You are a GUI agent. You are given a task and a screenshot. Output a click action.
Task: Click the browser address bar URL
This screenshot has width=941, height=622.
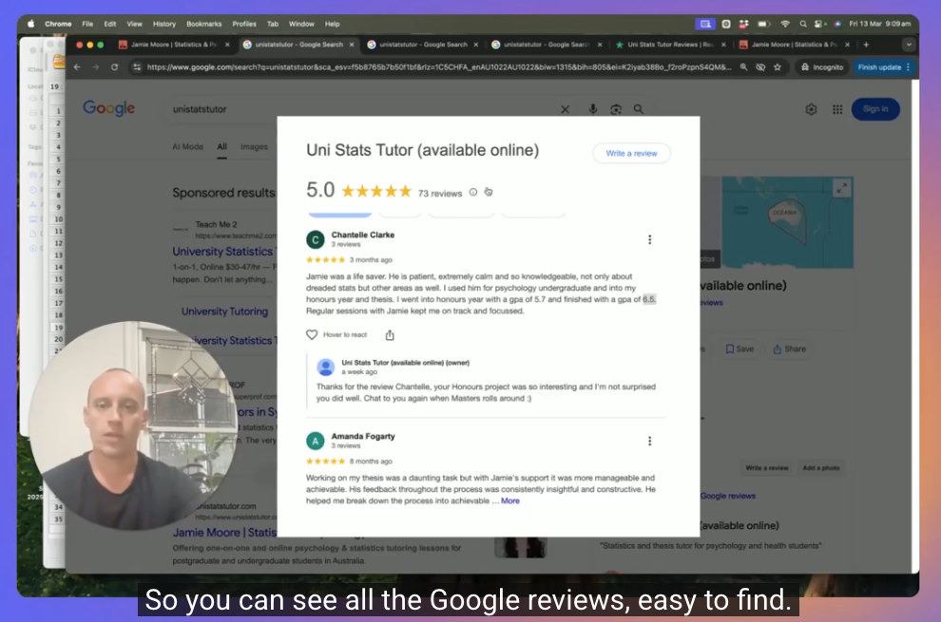pos(439,67)
